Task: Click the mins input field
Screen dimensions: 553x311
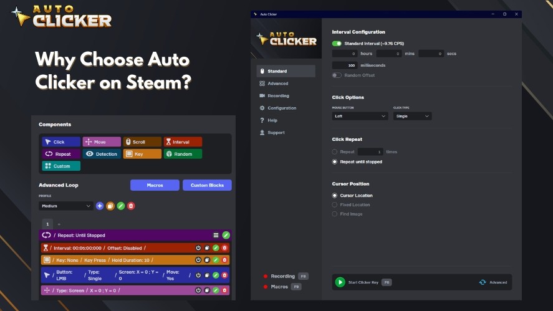Action: (x=389, y=54)
